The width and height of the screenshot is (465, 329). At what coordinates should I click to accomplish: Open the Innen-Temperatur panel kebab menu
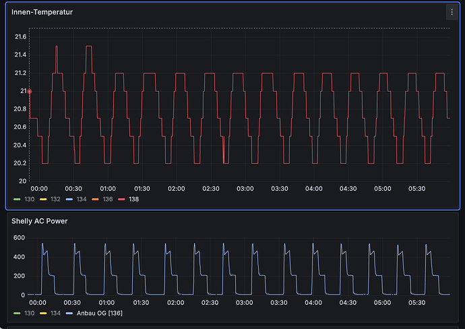tap(452, 12)
